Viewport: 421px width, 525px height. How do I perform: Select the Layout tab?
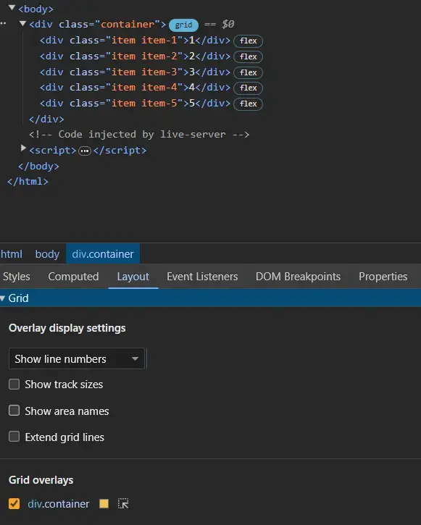pyautogui.click(x=133, y=277)
